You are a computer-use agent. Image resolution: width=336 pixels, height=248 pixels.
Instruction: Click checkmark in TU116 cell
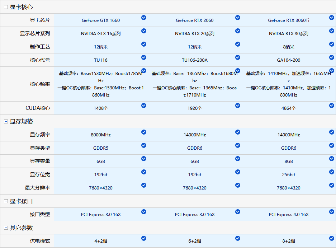tap(144, 57)
